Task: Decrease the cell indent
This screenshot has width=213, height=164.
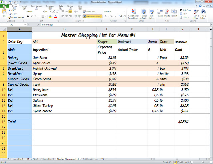Action: 76,16
